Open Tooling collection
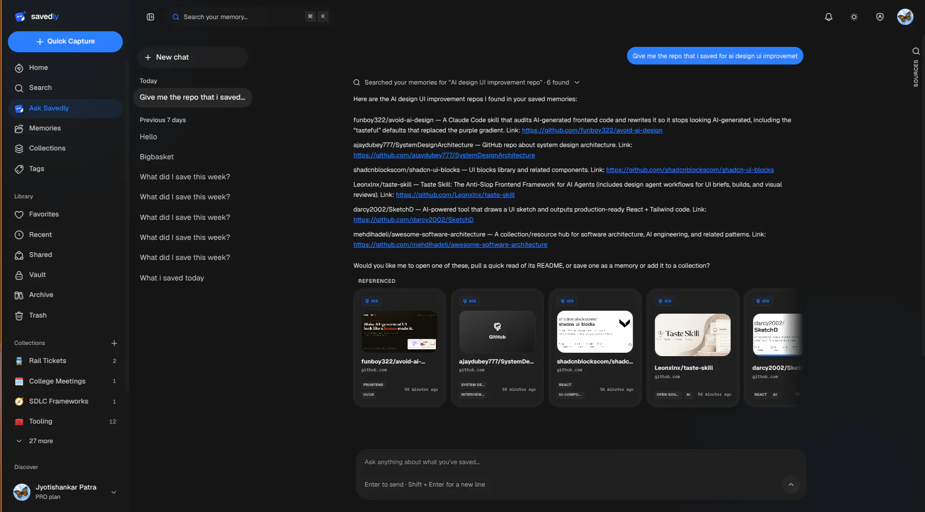This screenshot has width=925, height=512. (x=65, y=422)
